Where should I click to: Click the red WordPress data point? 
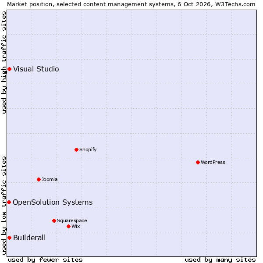tap(198, 162)
